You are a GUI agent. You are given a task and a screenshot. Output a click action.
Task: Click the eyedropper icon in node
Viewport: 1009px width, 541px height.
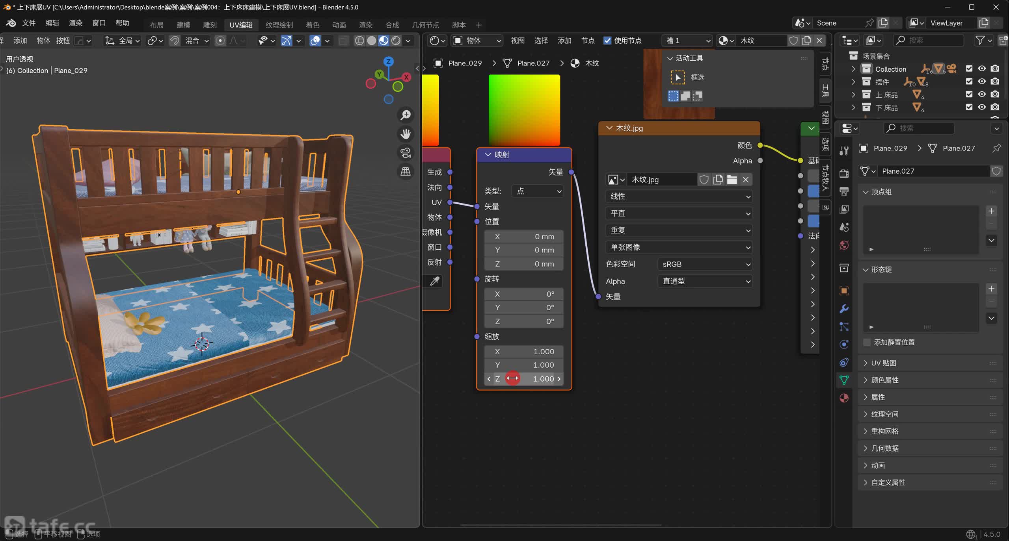coord(434,281)
